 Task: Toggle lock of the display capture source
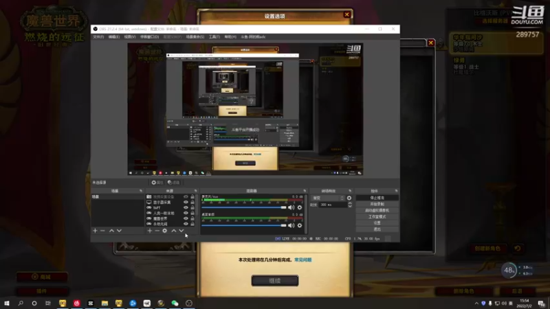pyautogui.click(x=192, y=202)
